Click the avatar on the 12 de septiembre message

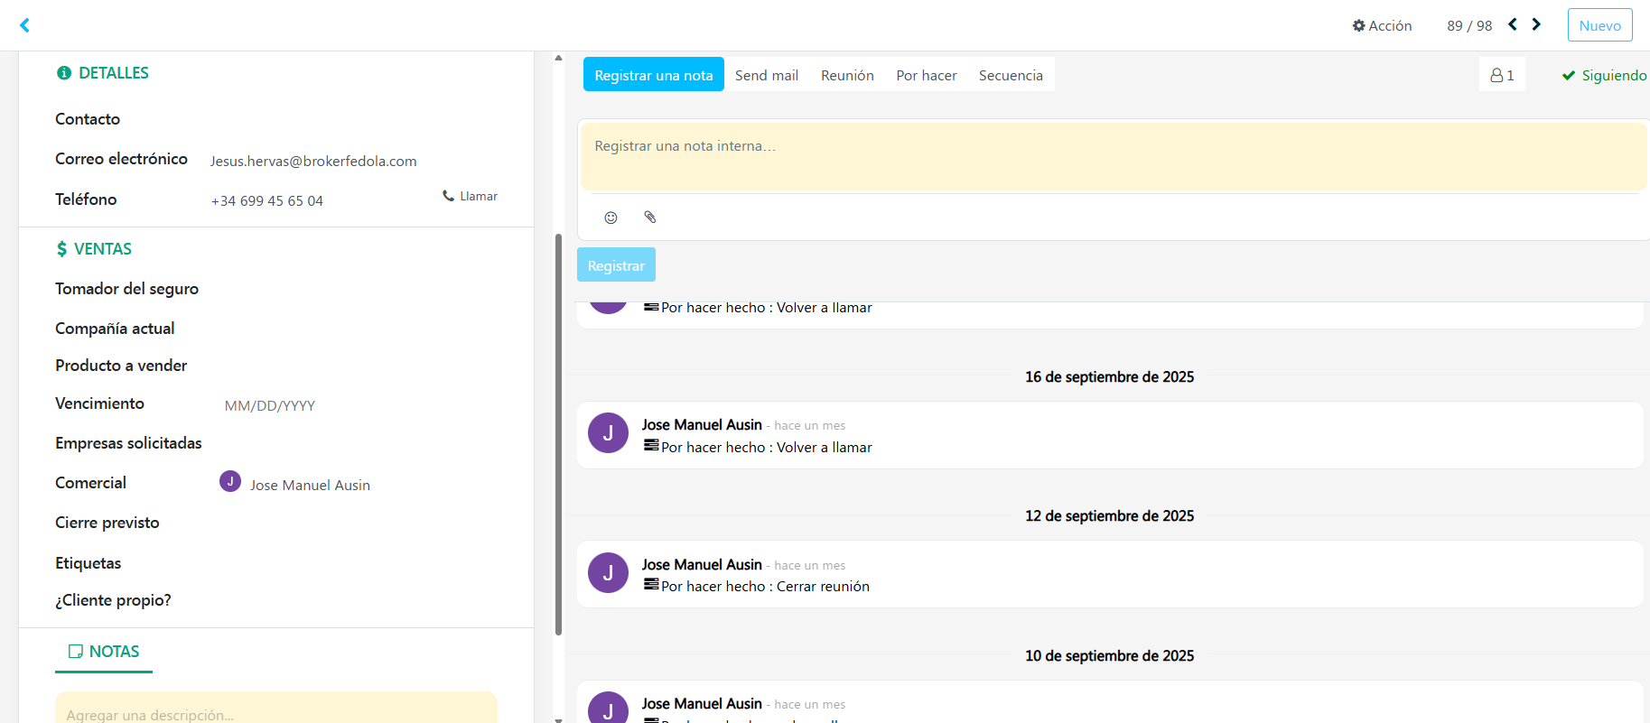coord(608,573)
